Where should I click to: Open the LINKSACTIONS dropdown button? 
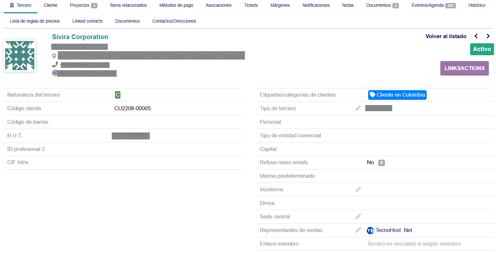click(464, 68)
